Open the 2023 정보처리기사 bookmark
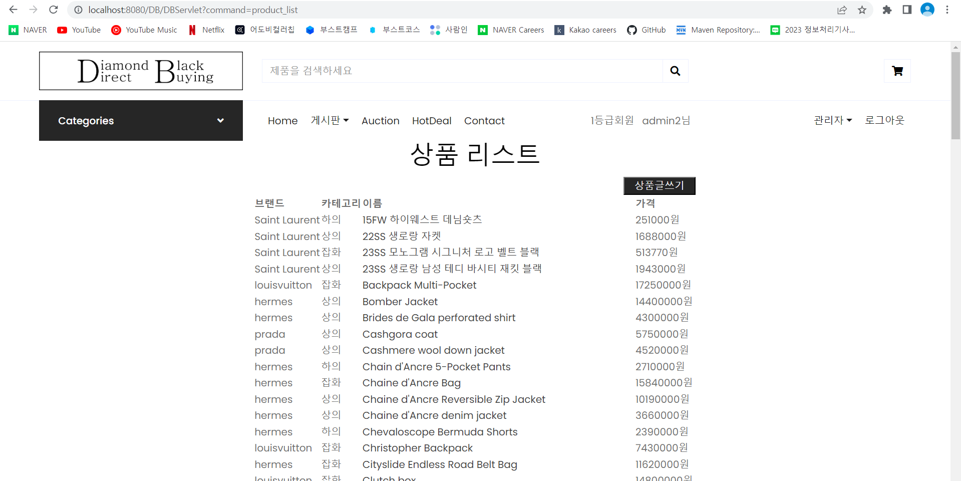Screen dimensions: 961x481 (813, 30)
